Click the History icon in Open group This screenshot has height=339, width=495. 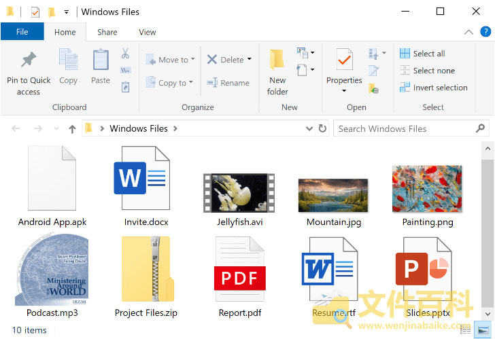click(x=373, y=88)
